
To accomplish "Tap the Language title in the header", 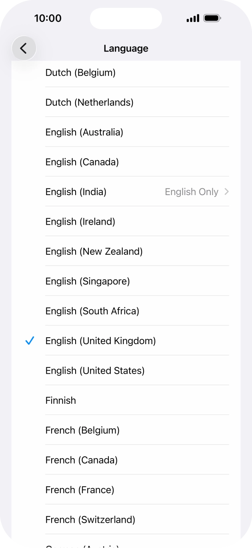I will coord(126,48).
